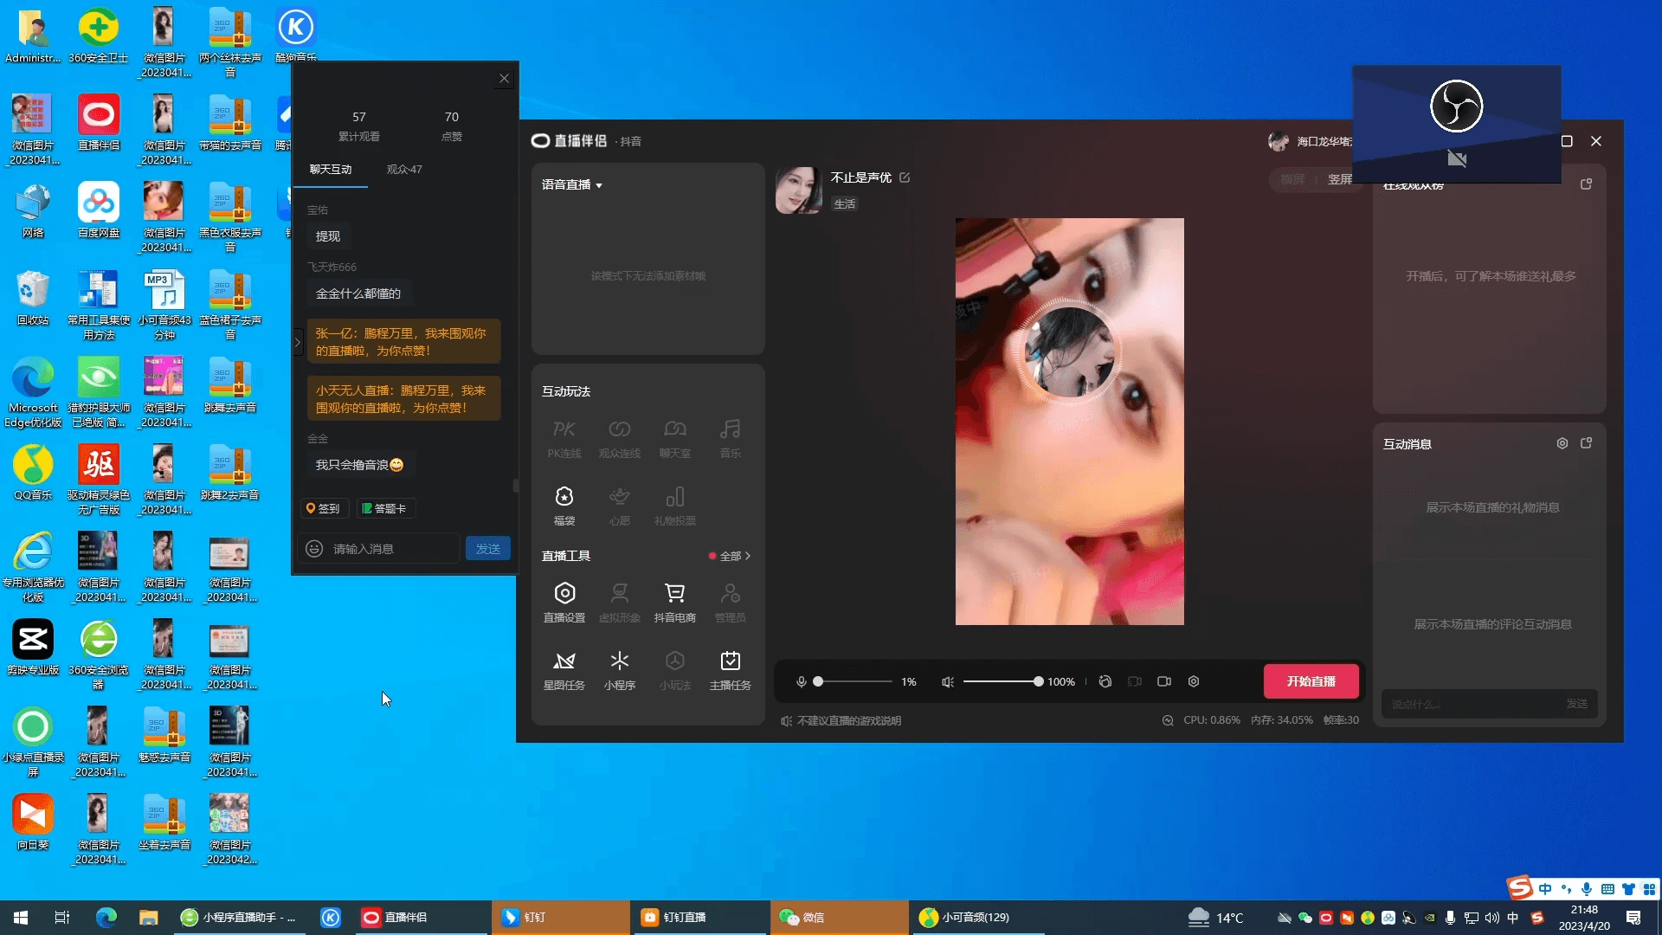
Task: Open 礼物投票 gift voting icon
Action: click(x=674, y=506)
